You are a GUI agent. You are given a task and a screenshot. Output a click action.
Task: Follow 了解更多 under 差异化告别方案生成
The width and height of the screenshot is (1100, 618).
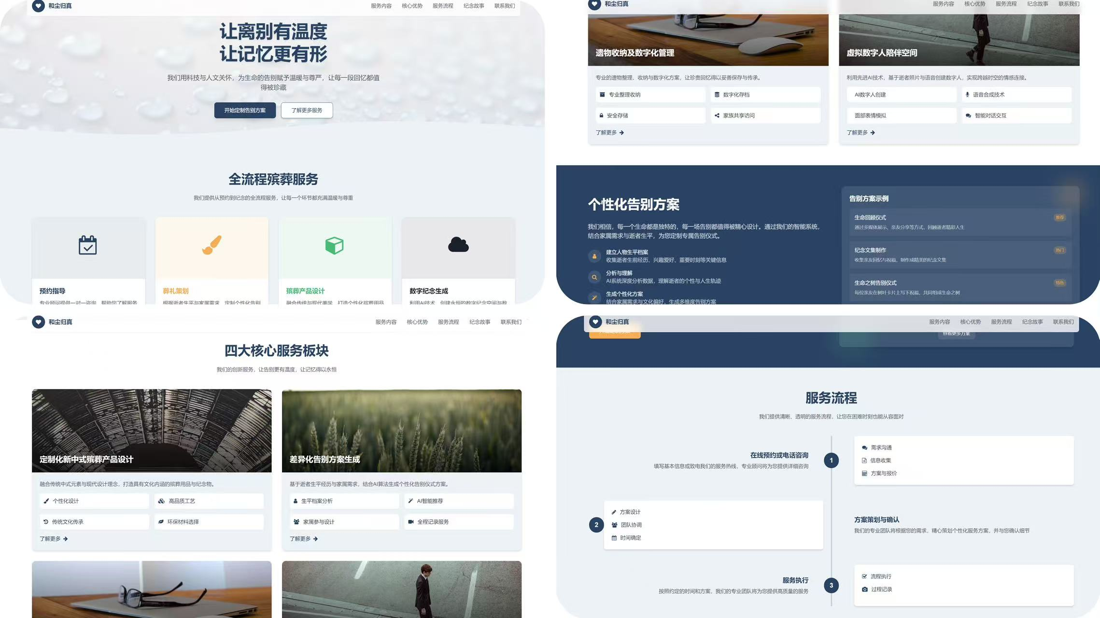[x=304, y=539]
